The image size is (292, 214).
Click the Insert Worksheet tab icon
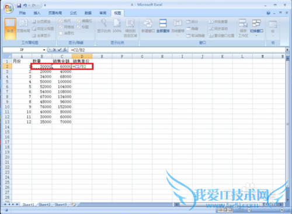74,205
